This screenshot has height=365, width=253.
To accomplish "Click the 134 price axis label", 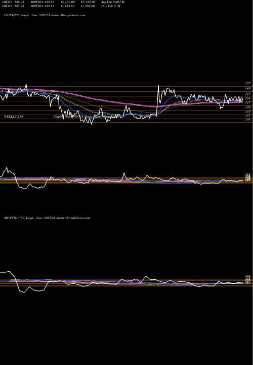I will (247, 98).
